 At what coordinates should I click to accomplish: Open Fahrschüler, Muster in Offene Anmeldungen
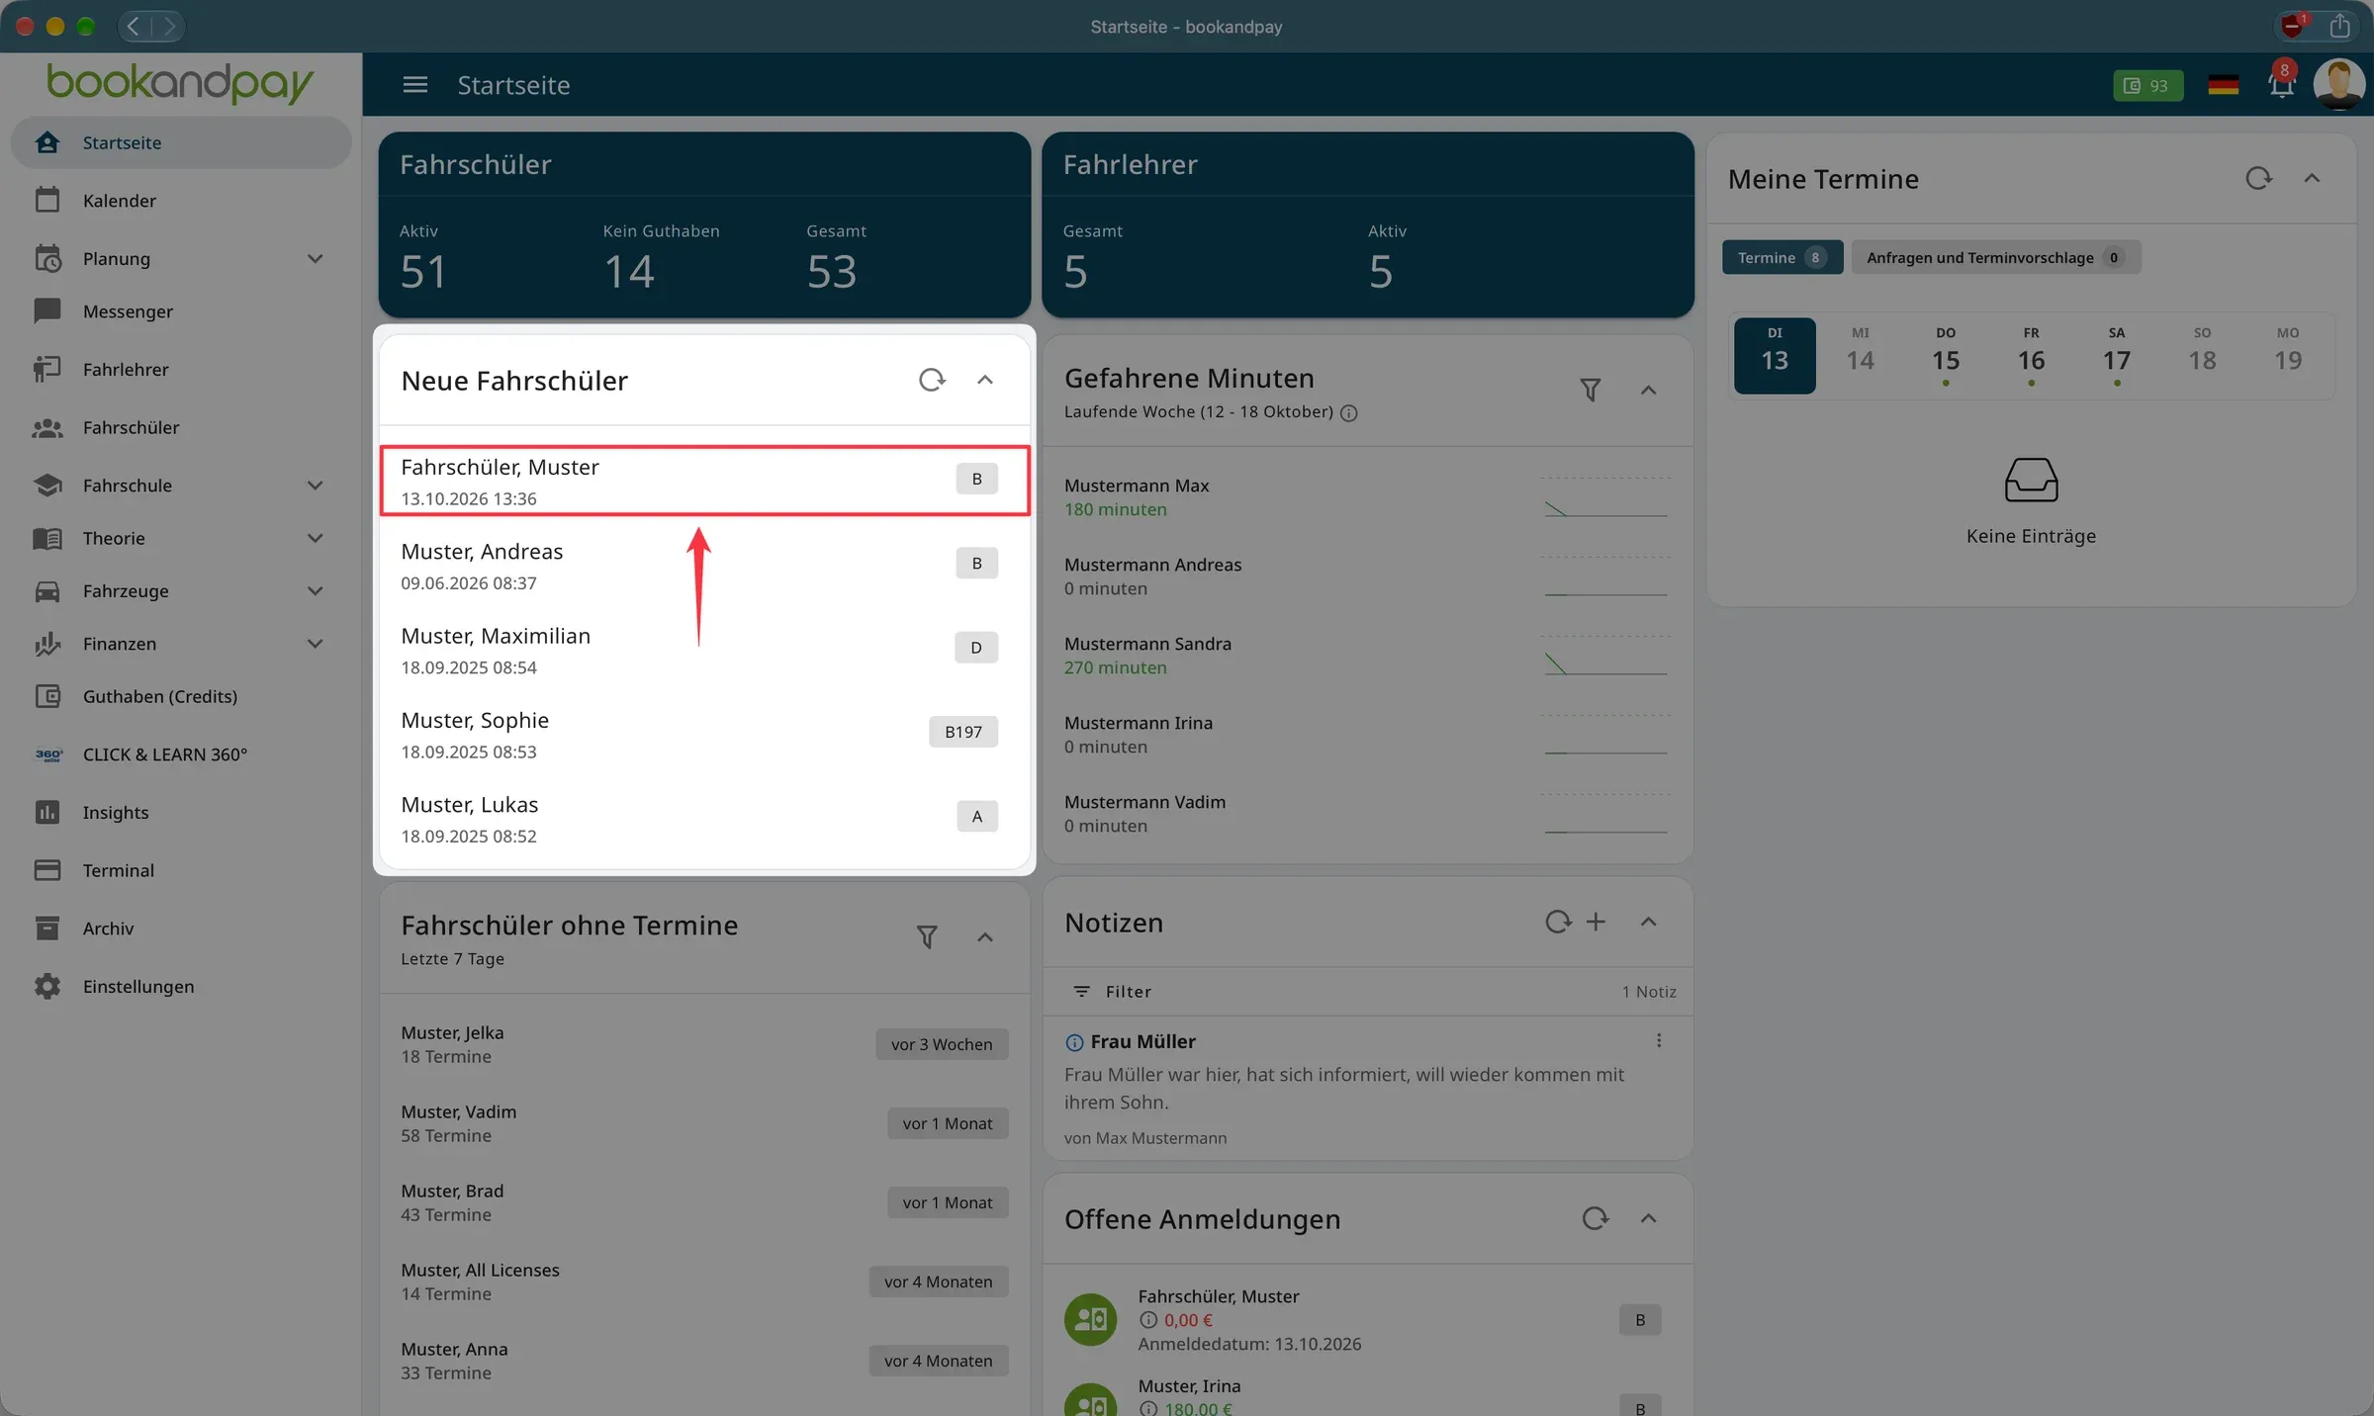[x=1368, y=1319]
